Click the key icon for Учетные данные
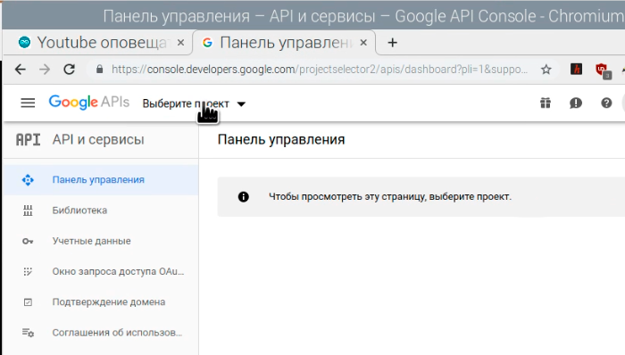The height and width of the screenshot is (355, 625). (28, 241)
